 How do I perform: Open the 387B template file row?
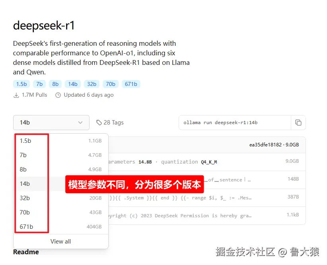(x=207, y=198)
